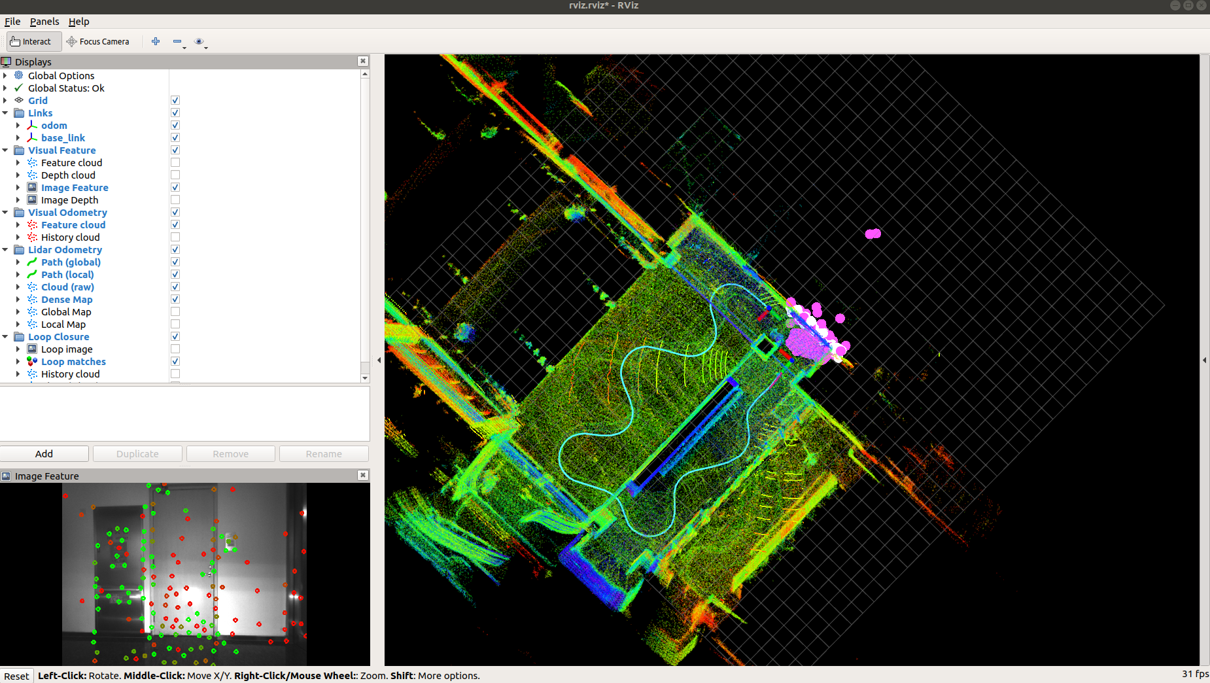This screenshot has height=683, width=1210.
Task: Click the Visual Odometry folder icon
Action: pos(19,212)
